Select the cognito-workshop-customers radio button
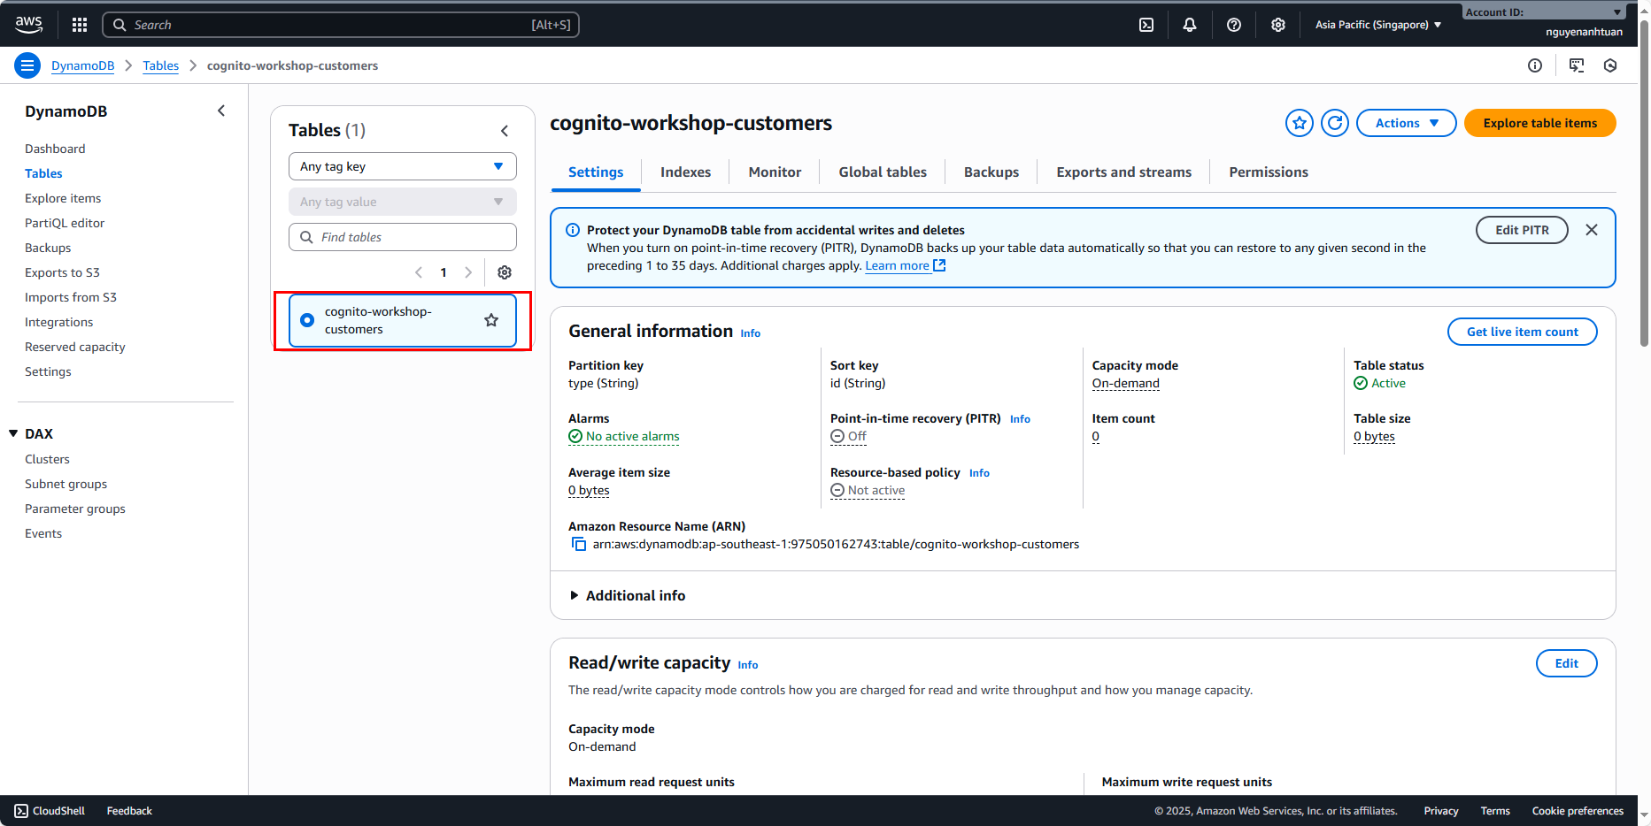This screenshot has width=1651, height=826. (307, 320)
